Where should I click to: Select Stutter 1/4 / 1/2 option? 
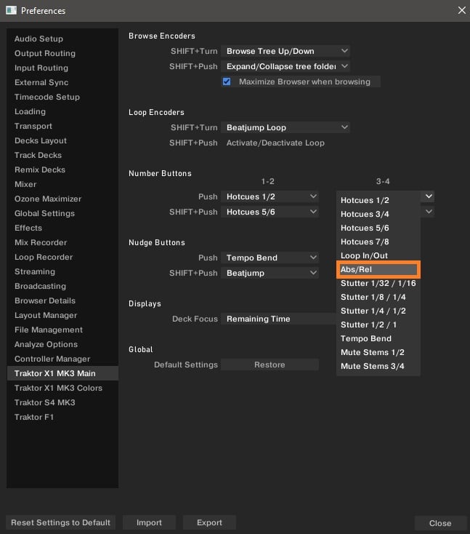click(x=378, y=311)
